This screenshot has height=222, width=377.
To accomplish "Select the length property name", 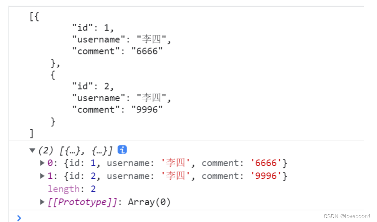I will (x=63, y=189).
